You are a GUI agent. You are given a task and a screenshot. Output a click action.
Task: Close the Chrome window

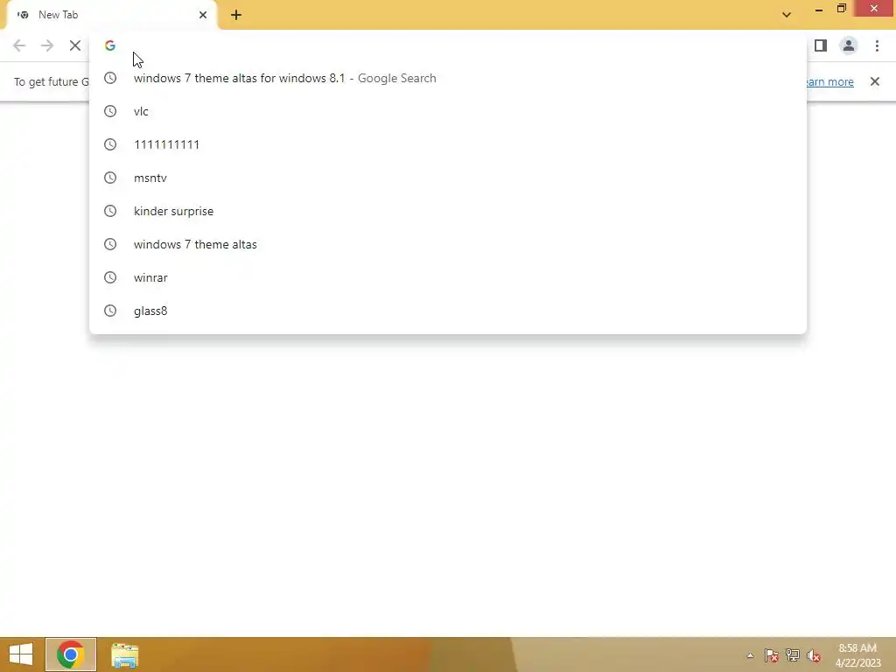pyautogui.click(x=874, y=8)
